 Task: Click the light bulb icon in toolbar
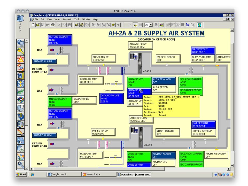click(199, 25)
